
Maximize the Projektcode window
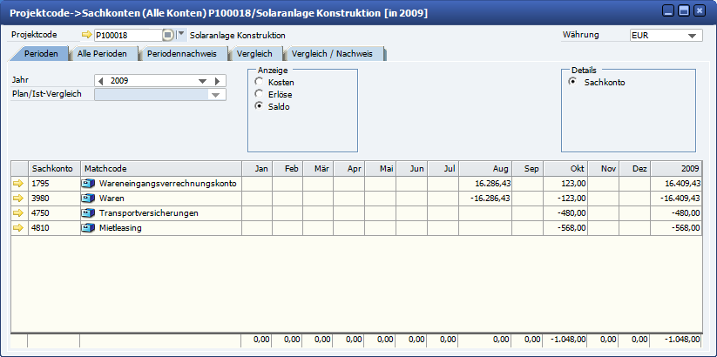684,10
